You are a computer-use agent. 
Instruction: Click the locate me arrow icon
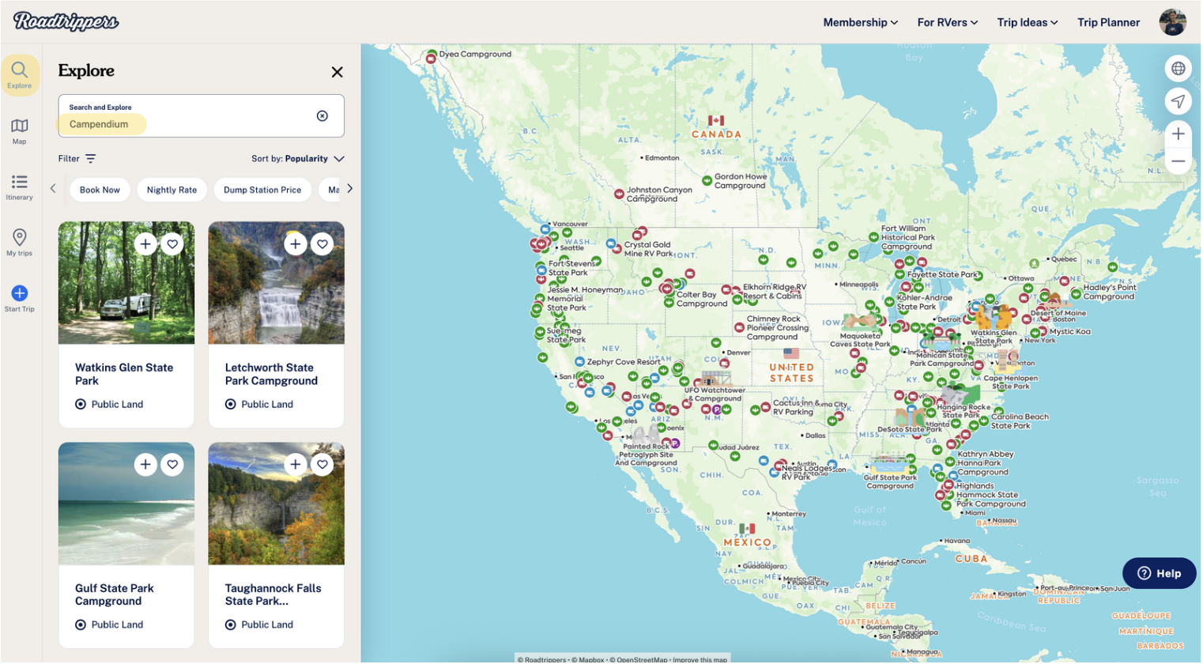click(1178, 101)
